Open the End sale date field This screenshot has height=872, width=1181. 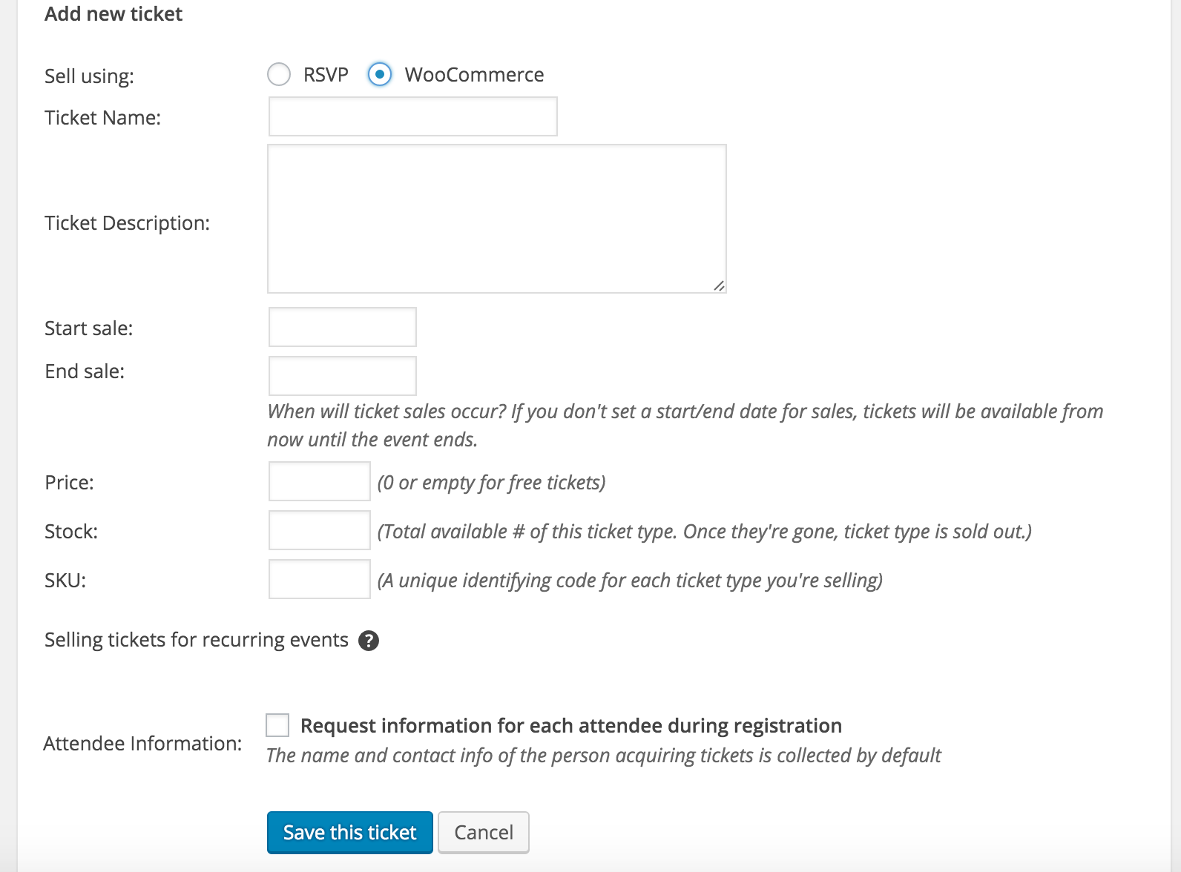pyautogui.click(x=342, y=376)
